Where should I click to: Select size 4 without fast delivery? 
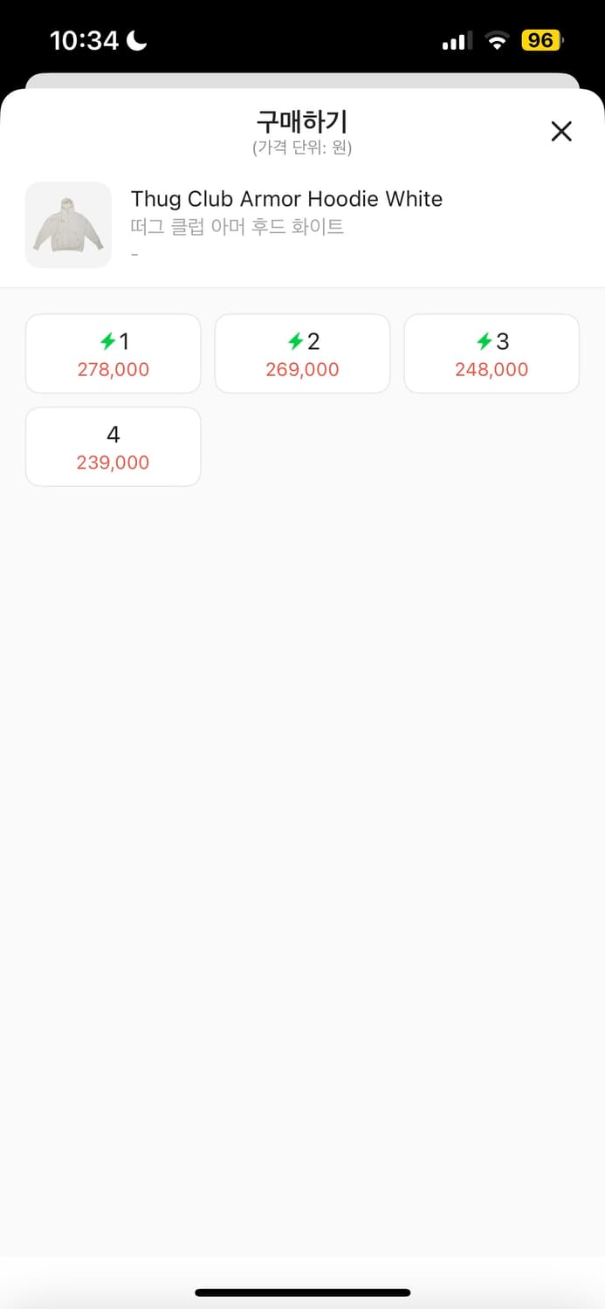click(113, 447)
